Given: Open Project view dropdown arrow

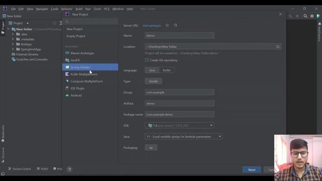Looking at the screenshot, I should pos(28,23).
